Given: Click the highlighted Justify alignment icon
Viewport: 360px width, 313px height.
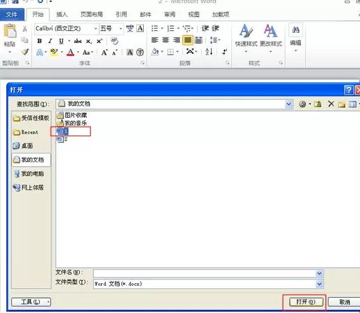Looking at the screenshot, I should 188,40.
